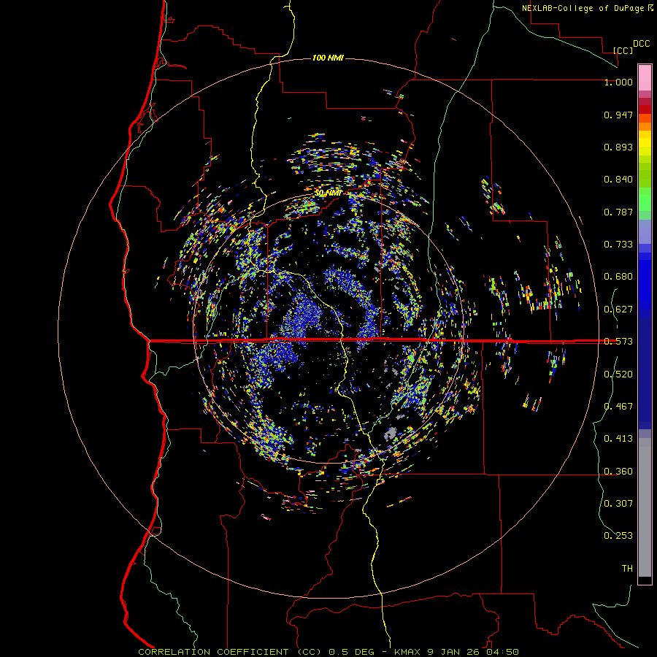Screen dimensions: 657x657
Task: Click the 50 NMI range ring label
Action: point(328,193)
